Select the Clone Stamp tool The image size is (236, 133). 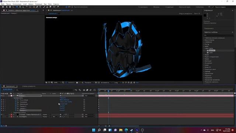click(x=47, y=7)
